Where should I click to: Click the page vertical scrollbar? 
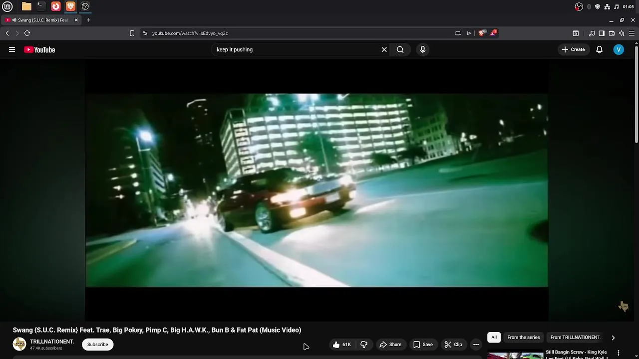(637, 95)
